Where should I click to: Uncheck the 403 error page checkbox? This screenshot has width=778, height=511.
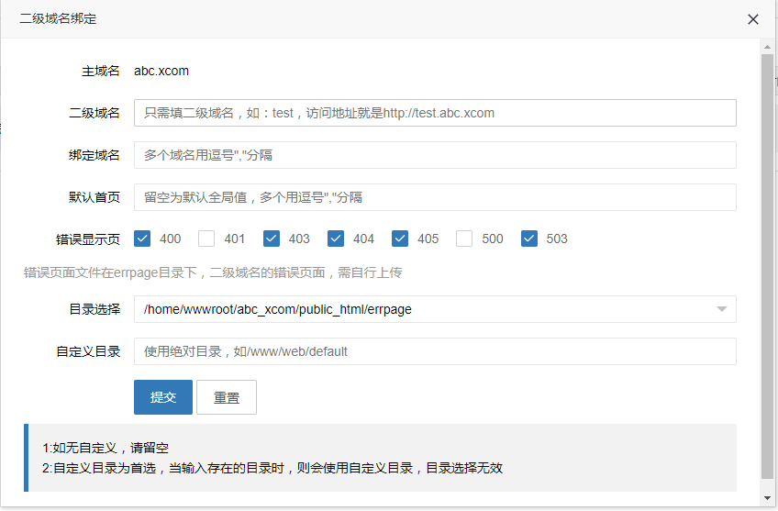click(272, 239)
